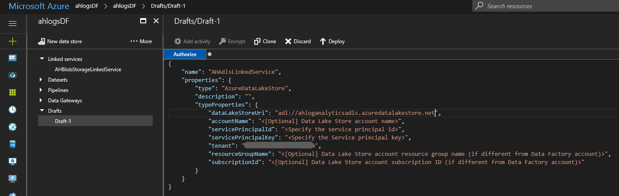Image resolution: width=619 pixels, height=196 pixels.
Task: Click the dataLakeStoreUri value in editor
Action: [x=357, y=113]
